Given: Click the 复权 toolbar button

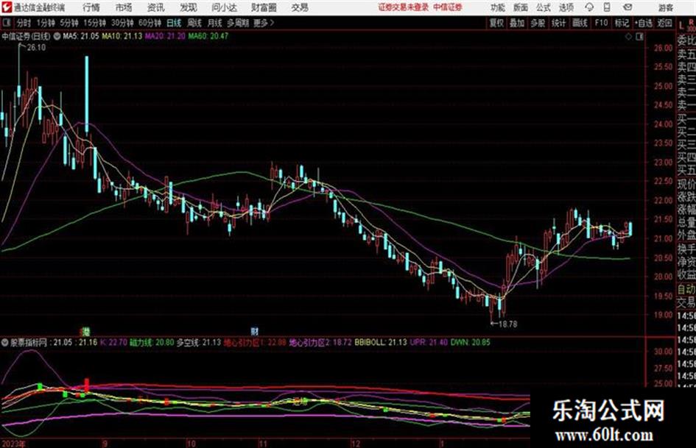Looking at the screenshot, I should coord(496,23).
